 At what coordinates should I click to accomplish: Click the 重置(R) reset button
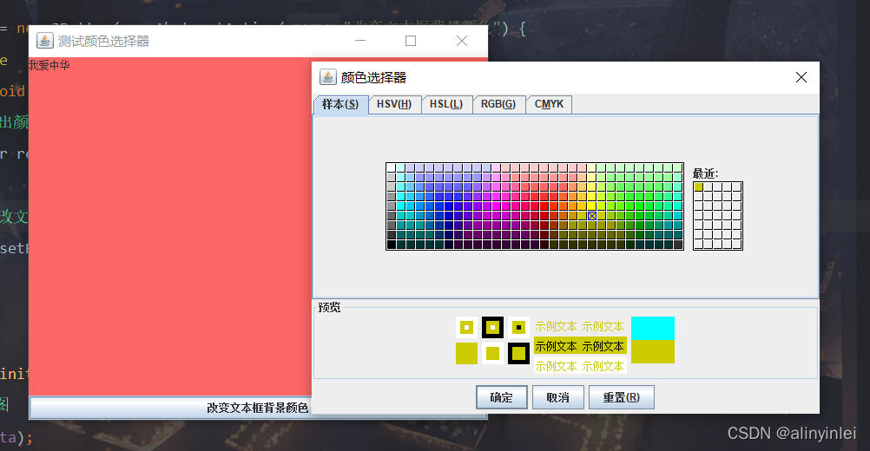pyautogui.click(x=622, y=397)
